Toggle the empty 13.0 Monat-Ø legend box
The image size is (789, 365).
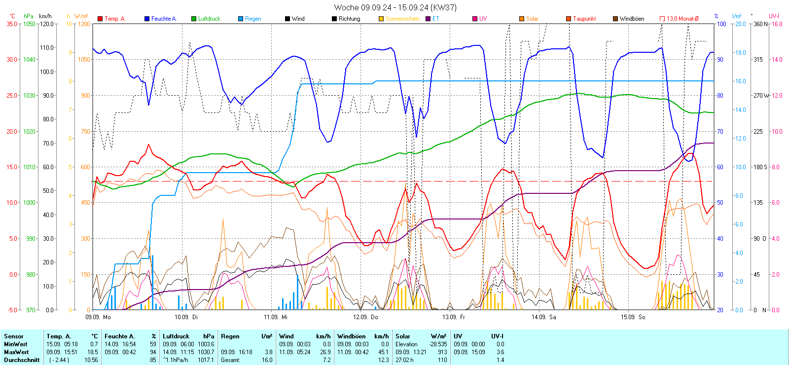[x=662, y=19]
